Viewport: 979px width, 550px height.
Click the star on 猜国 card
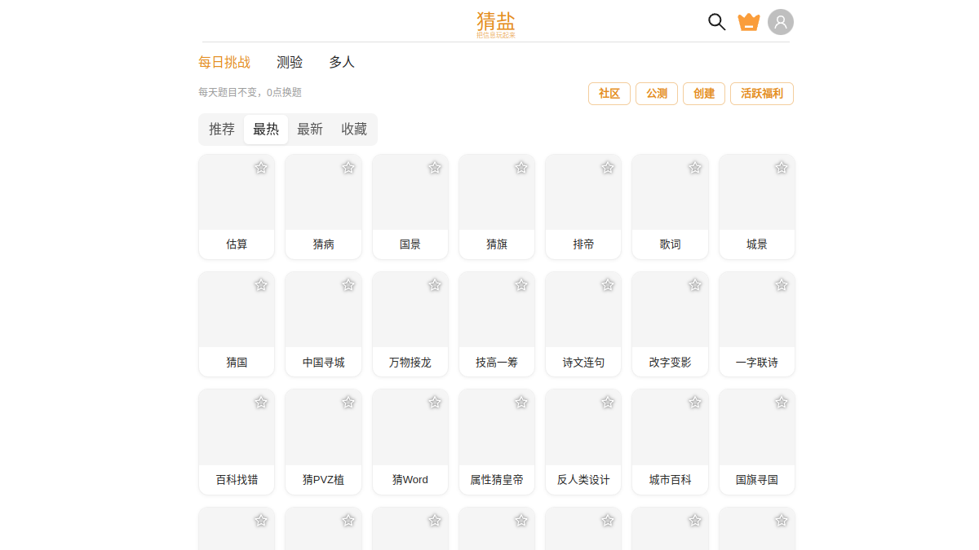[261, 285]
